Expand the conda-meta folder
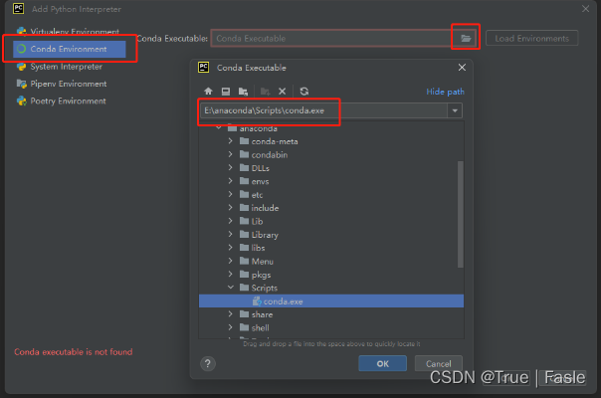601x398 pixels. point(230,141)
